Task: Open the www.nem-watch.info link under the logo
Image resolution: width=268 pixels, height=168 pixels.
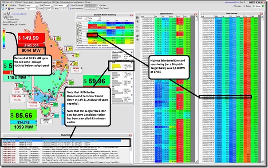Action: (x=19, y=14)
